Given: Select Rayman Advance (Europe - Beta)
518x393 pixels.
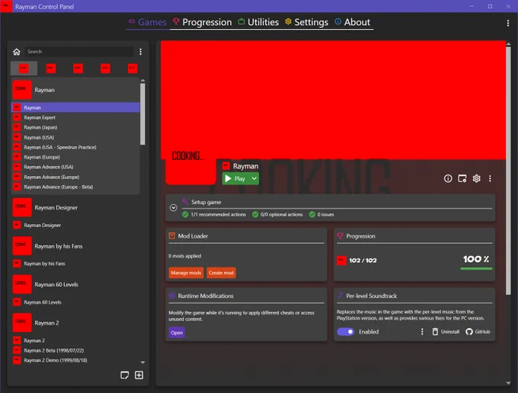Looking at the screenshot, I should pos(75,187).
